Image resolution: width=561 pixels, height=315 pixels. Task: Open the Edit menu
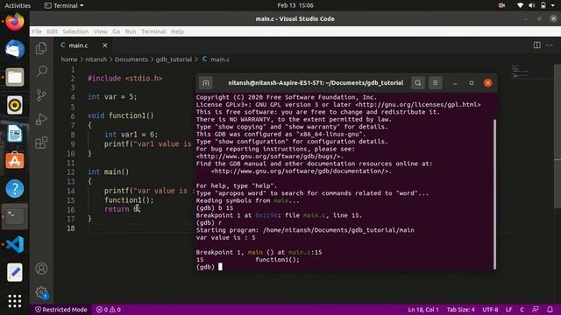53,31
